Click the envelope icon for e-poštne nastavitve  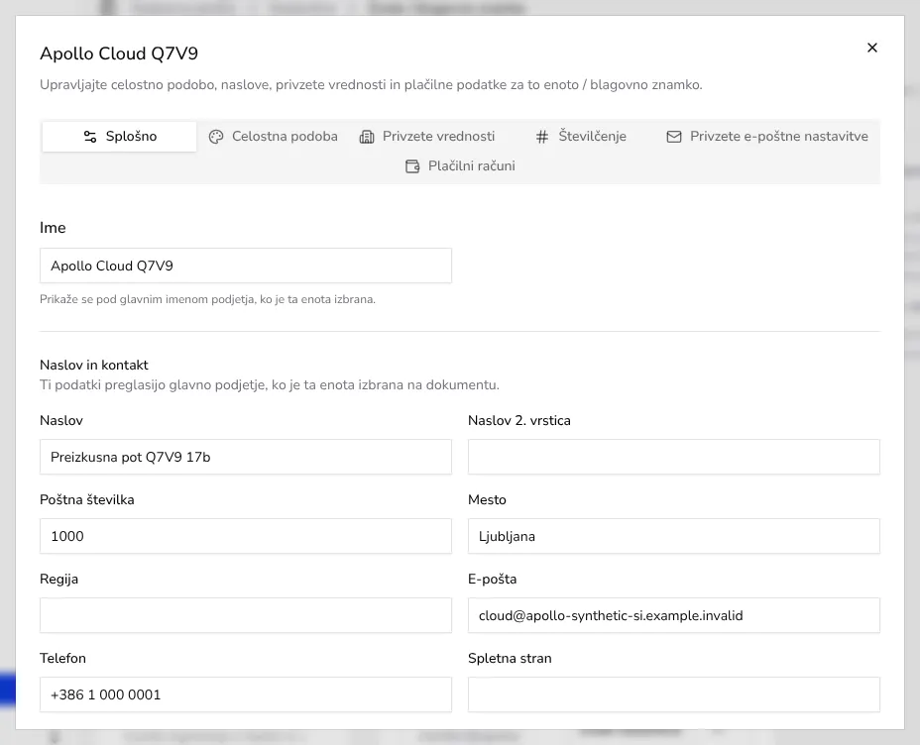pos(674,137)
